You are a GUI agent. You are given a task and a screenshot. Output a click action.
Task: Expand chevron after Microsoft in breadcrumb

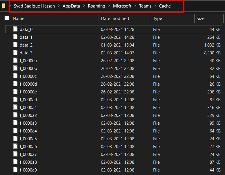tap(135, 6)
